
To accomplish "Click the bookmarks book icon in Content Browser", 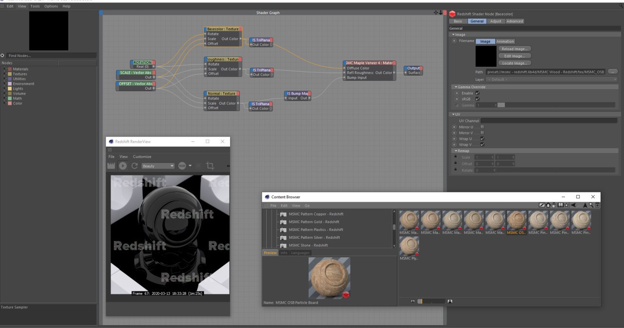I will click(x=560, y=205).
